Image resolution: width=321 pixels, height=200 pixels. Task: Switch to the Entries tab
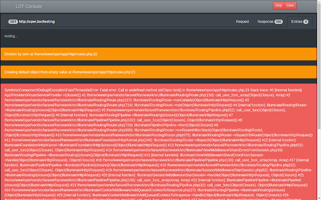click(x=300, y=21)
